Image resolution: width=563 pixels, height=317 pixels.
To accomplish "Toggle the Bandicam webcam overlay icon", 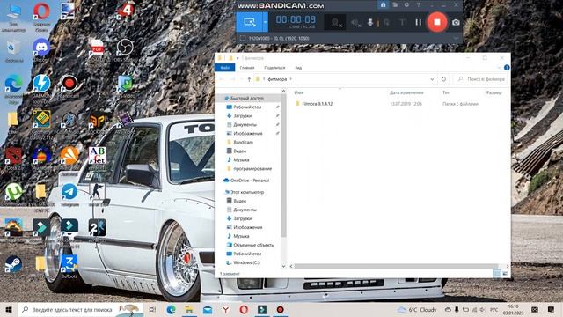I will click(336, 23).
